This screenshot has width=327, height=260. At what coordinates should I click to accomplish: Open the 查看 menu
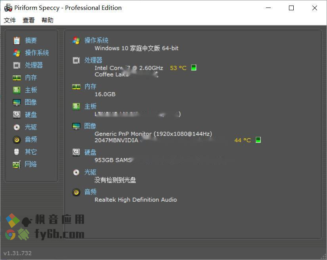(29, 20)
